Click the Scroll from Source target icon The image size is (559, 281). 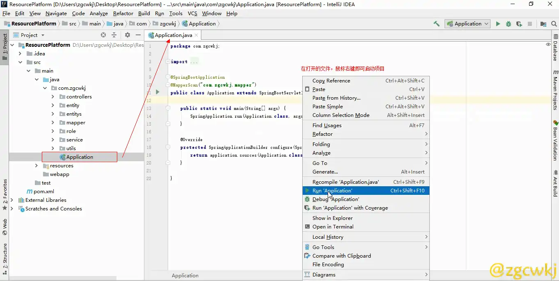pos(103,35)
